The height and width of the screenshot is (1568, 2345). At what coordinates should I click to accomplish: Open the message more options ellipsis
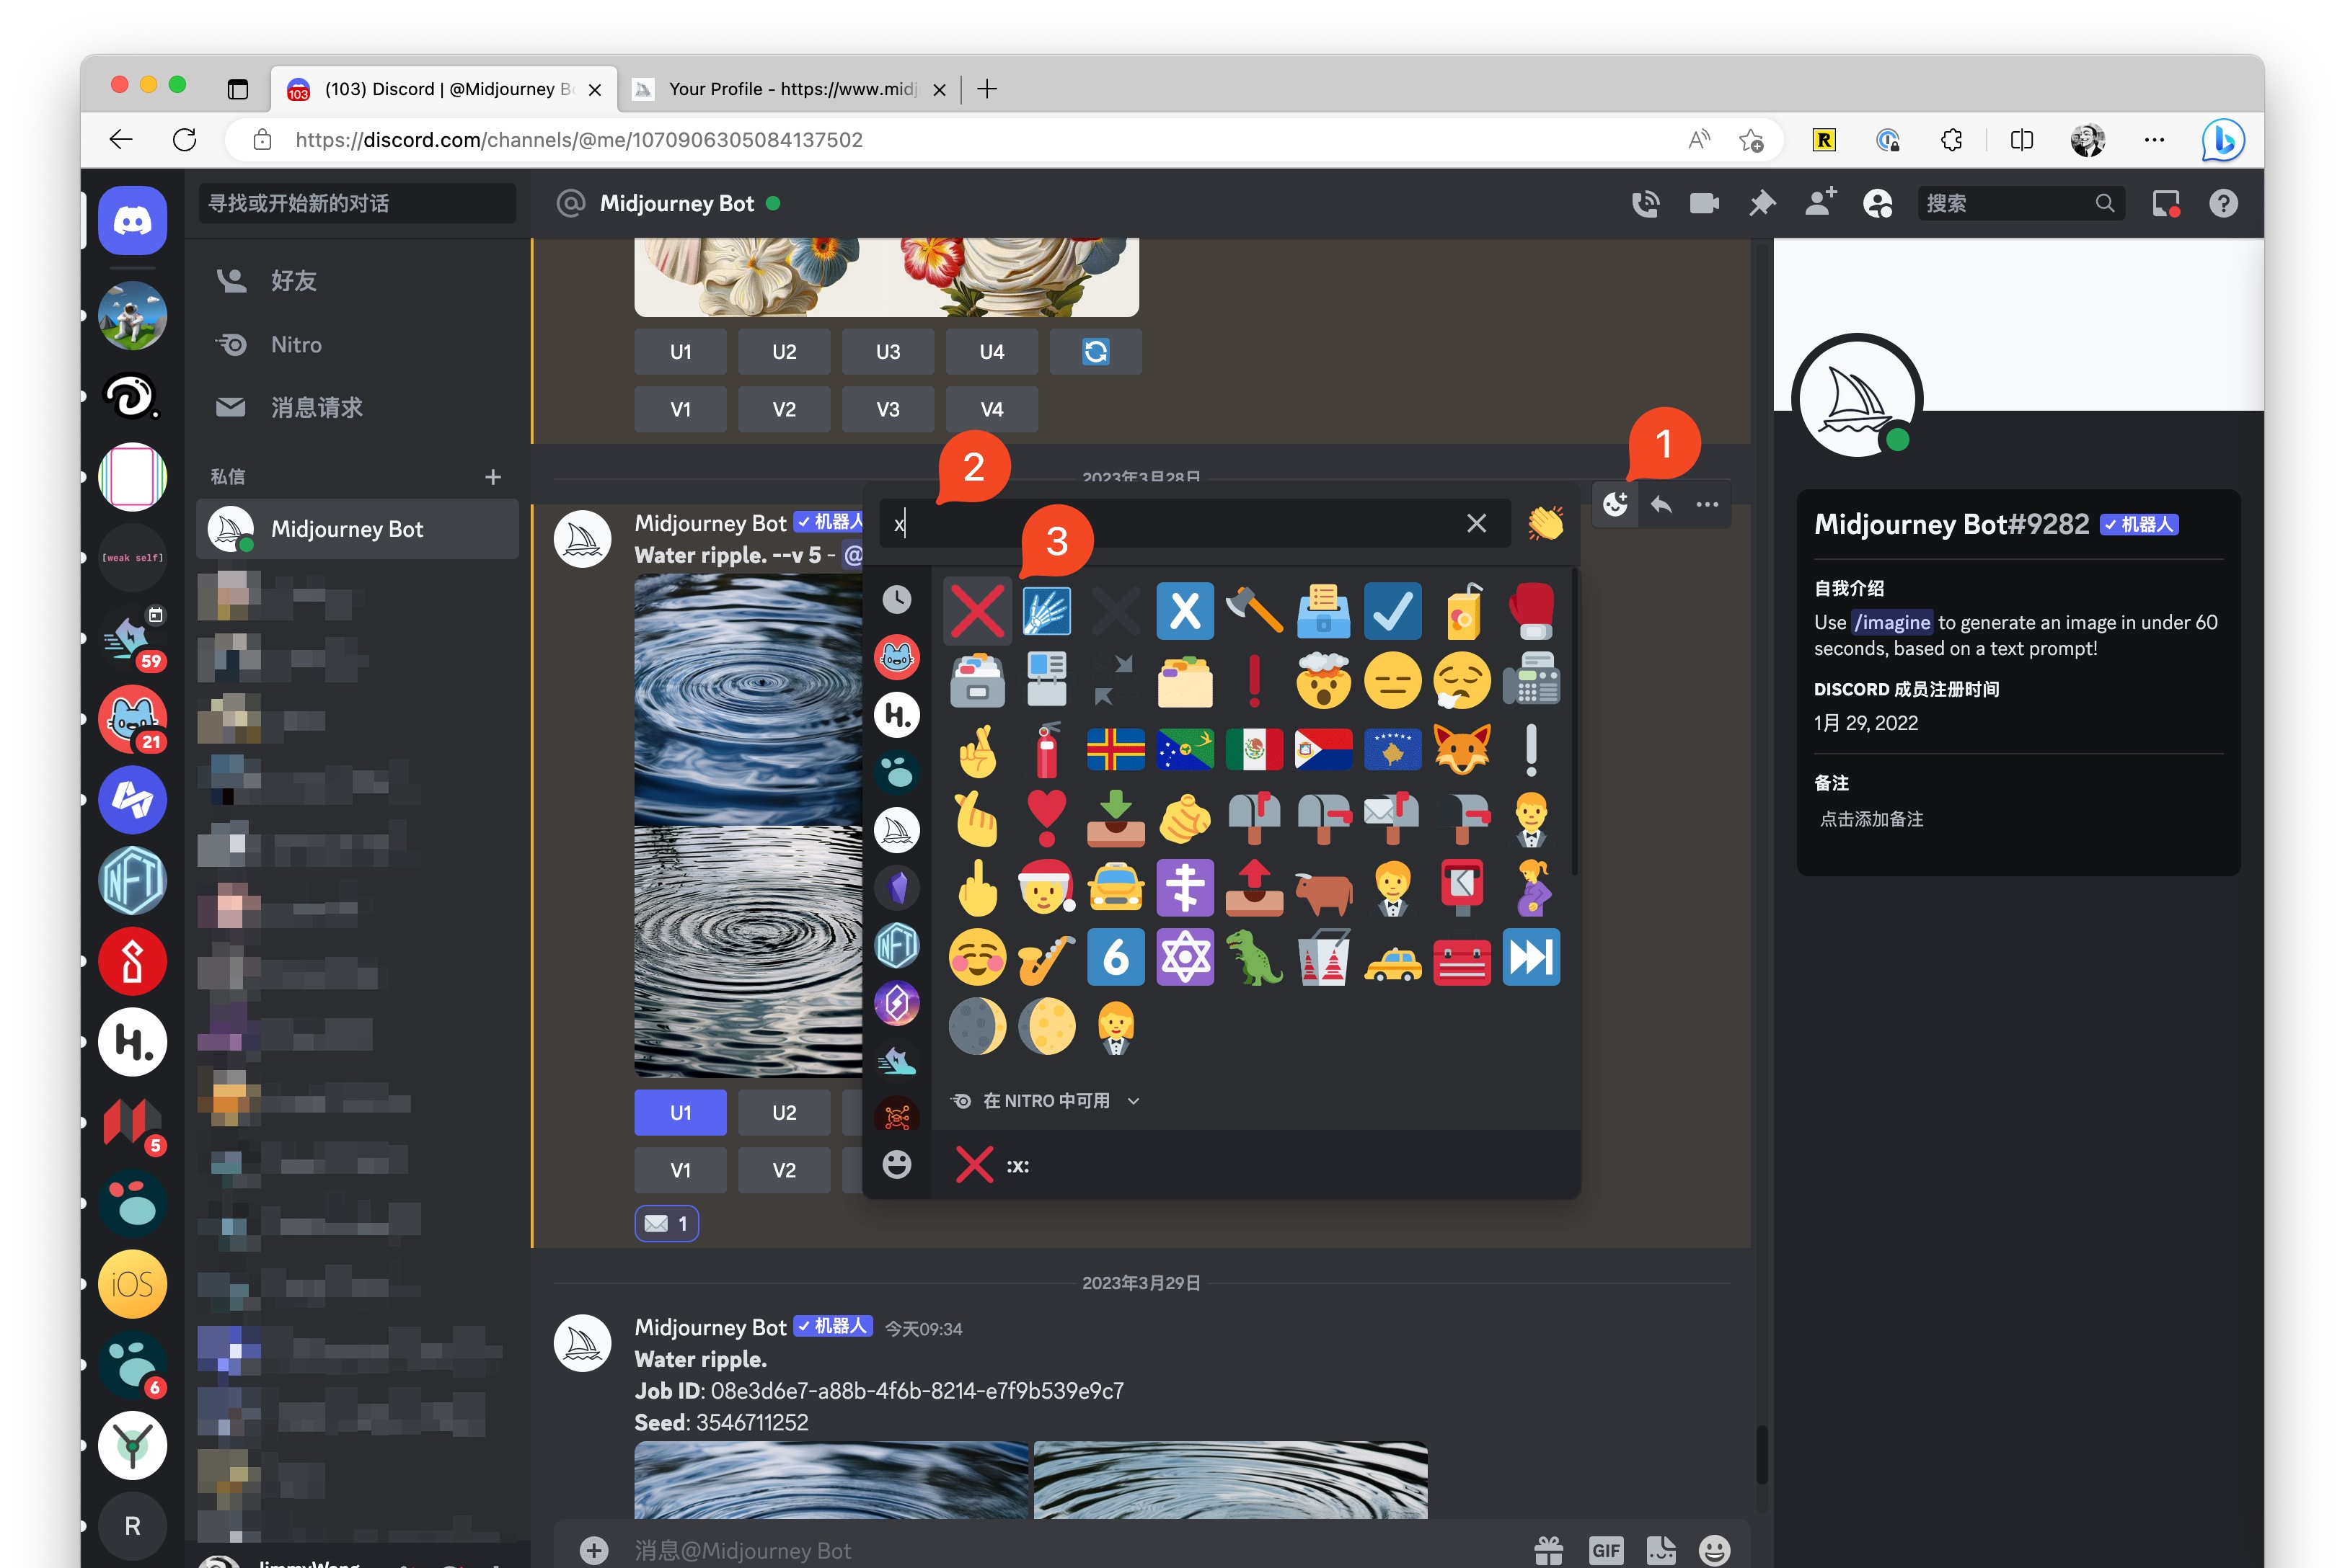tap(1708, 504)
